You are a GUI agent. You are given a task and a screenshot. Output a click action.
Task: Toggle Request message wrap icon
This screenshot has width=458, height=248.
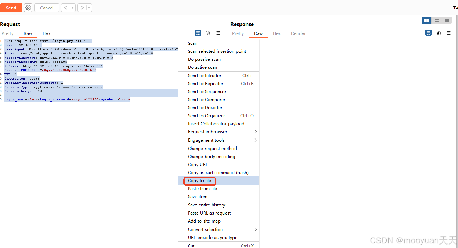pos(198,33)
